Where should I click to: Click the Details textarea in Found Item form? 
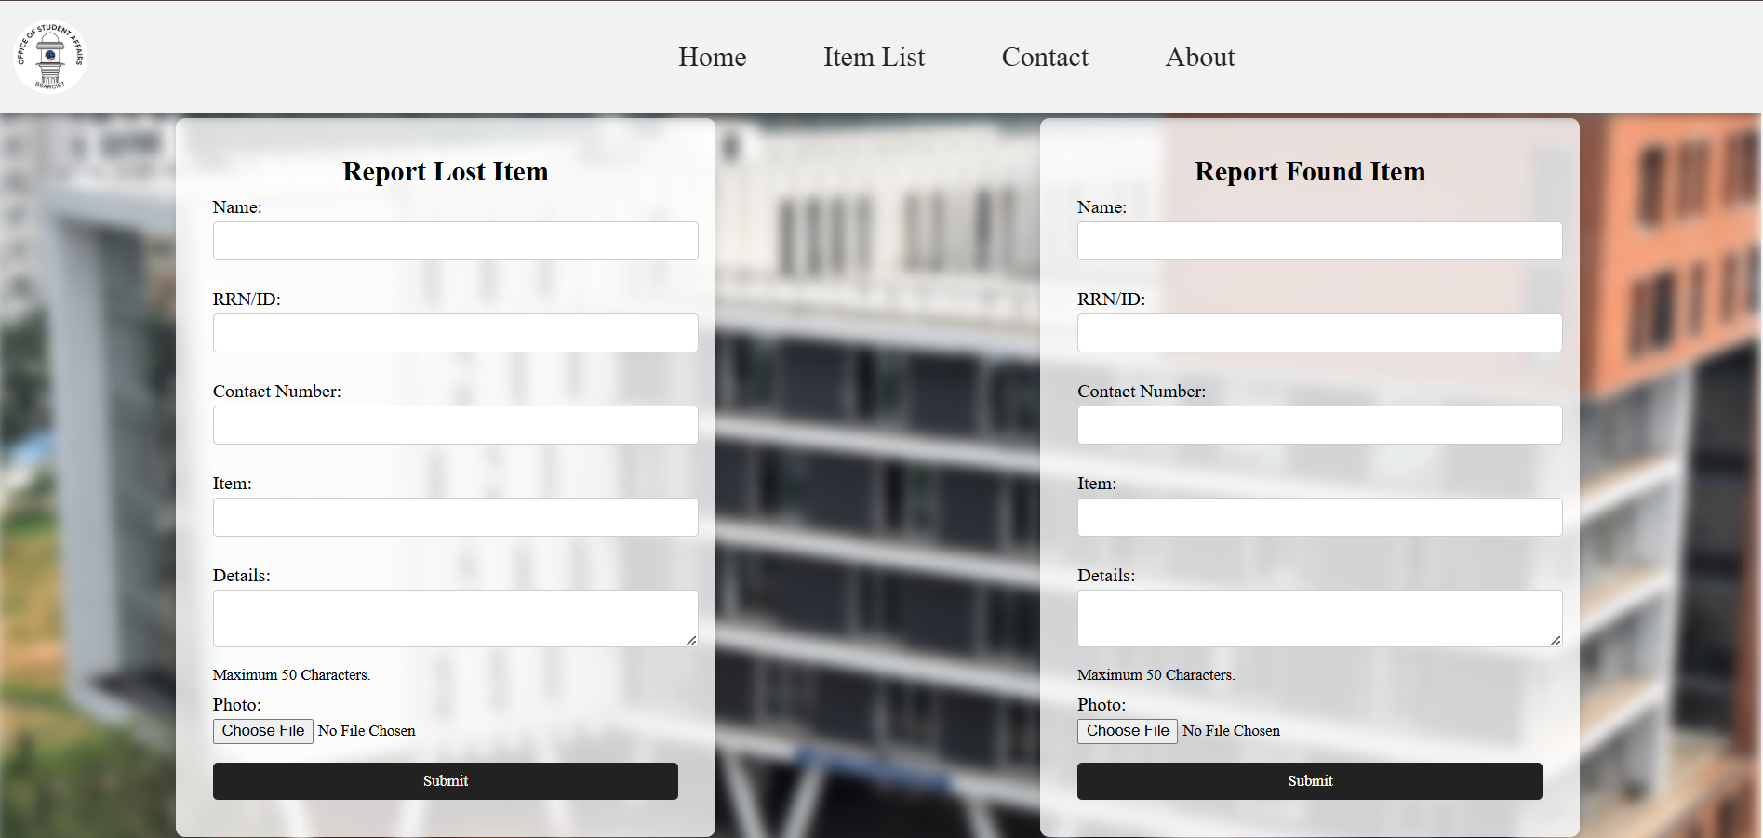(1319, 618)
